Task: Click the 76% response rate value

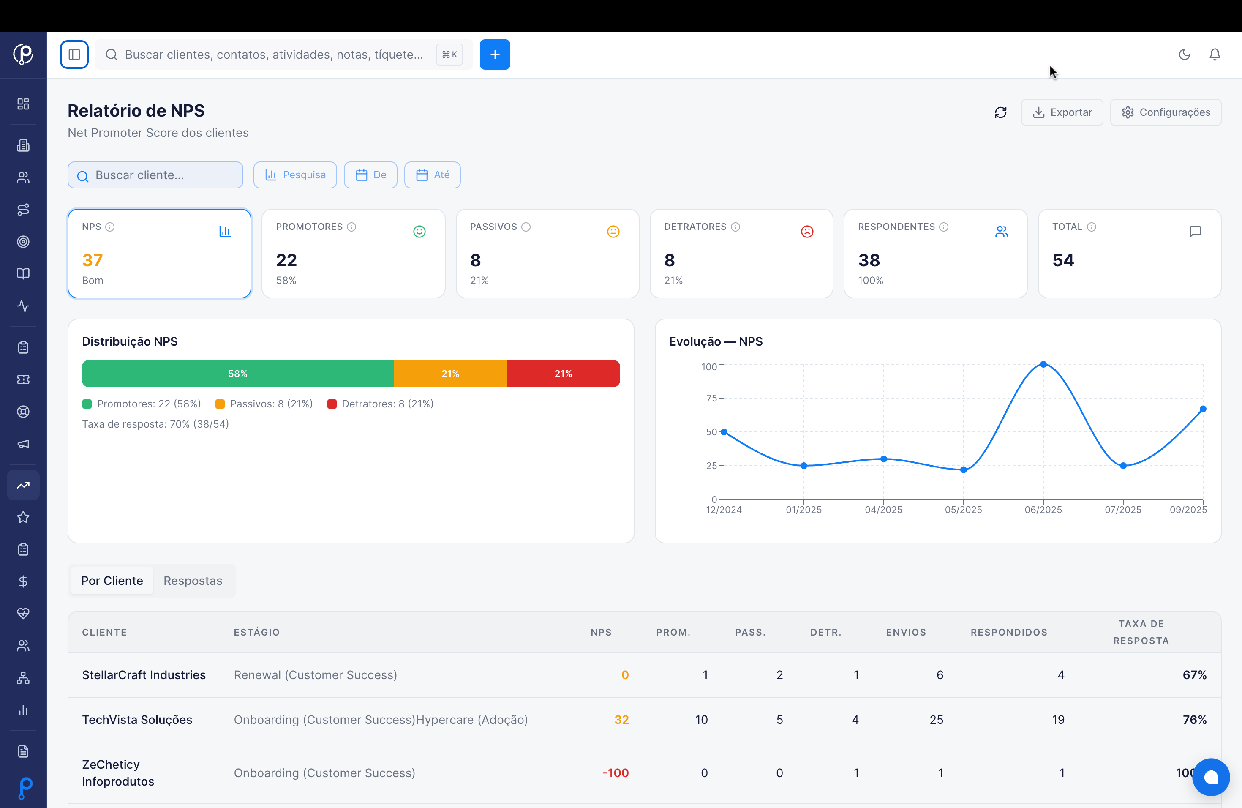Action: tap(1195, 720)
